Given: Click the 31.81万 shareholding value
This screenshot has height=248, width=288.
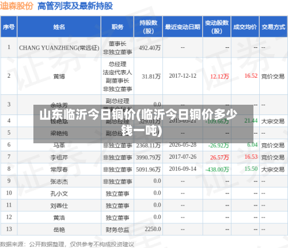Looking at the screenshot, I should tap(151, 77).
